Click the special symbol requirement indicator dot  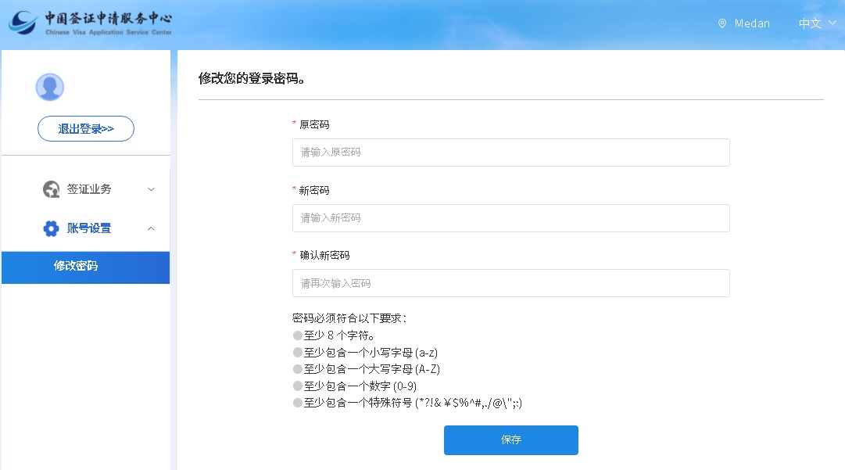click(297, 403)
